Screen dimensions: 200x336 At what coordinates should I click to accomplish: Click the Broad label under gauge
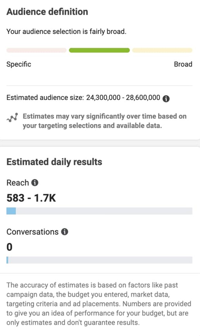click(x=183, y=64)
